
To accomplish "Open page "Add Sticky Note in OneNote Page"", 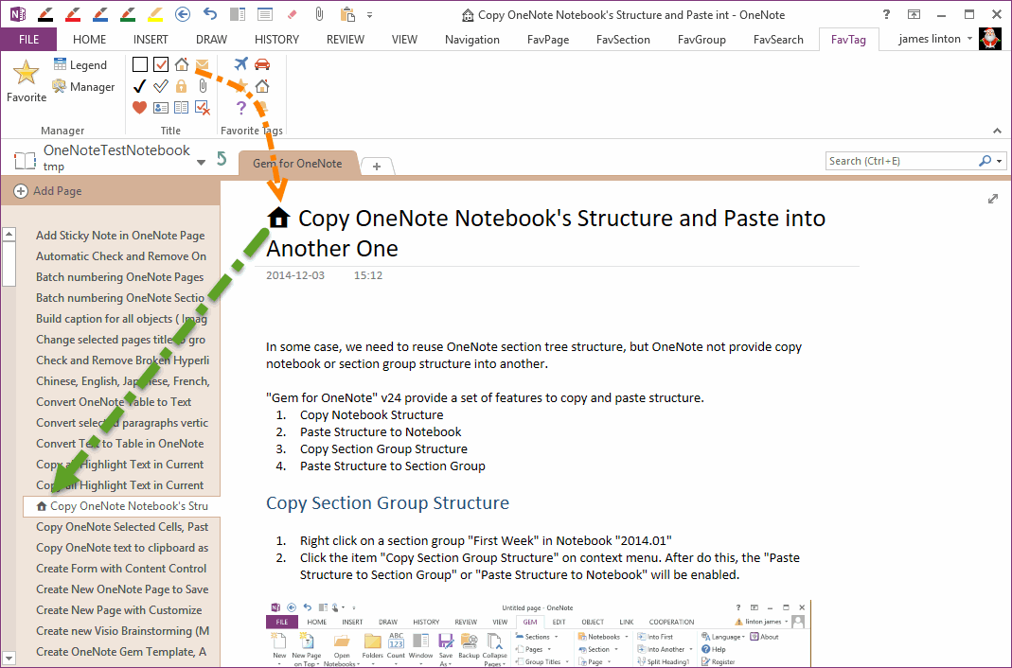I will [120, 236].
